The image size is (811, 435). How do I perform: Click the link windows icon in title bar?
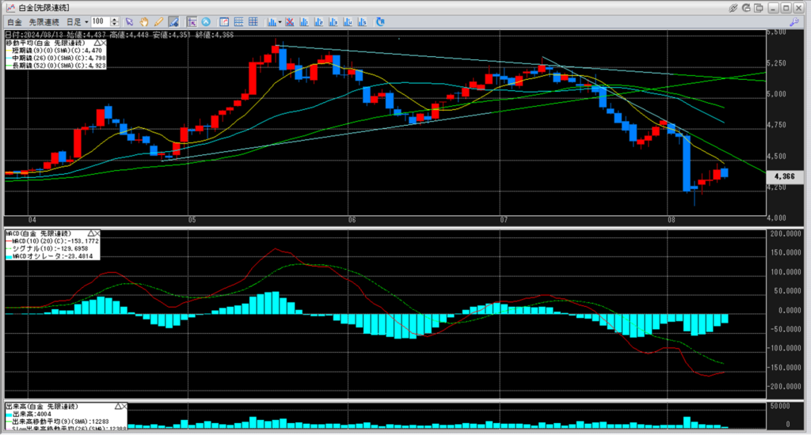pos(734,7)
